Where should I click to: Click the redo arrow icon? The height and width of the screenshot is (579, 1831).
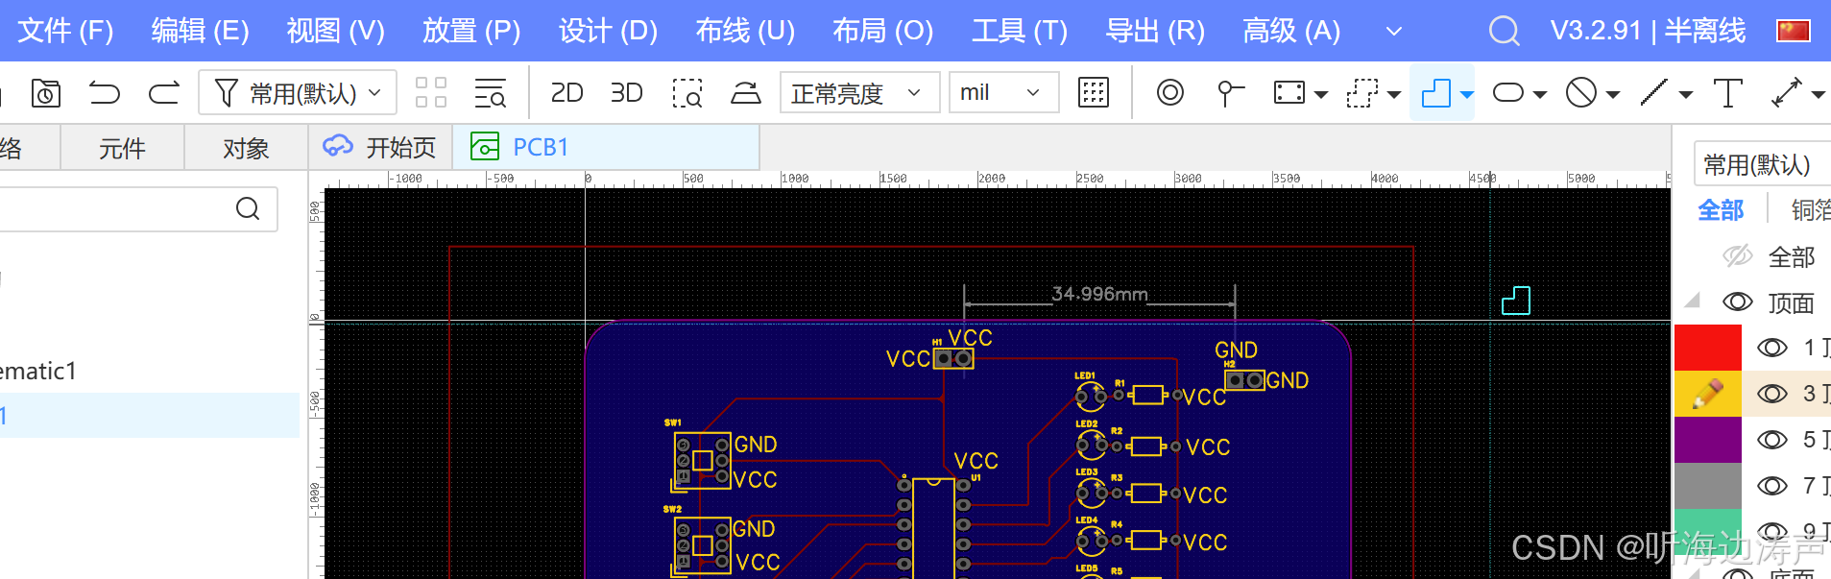coord(164,93)
